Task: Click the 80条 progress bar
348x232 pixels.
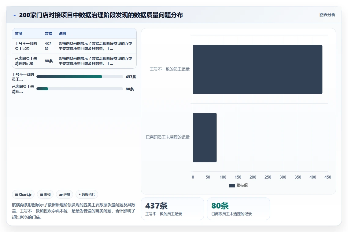Action: 80,89
